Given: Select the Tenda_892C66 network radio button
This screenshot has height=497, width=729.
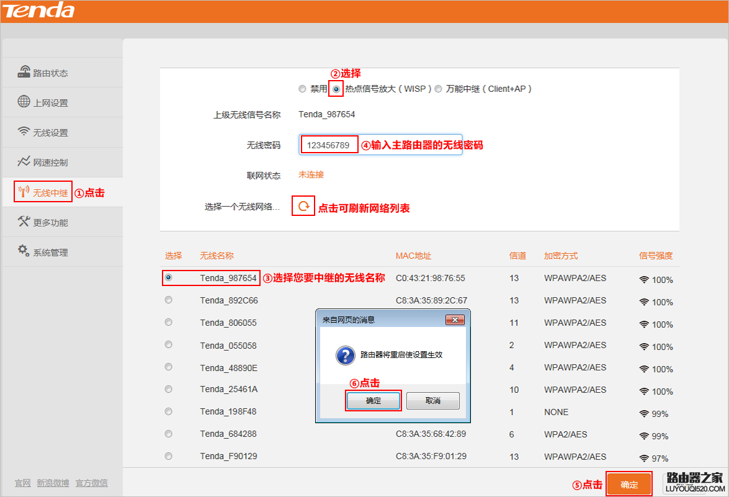Looking at the screenshot, I should click(168, 300).
